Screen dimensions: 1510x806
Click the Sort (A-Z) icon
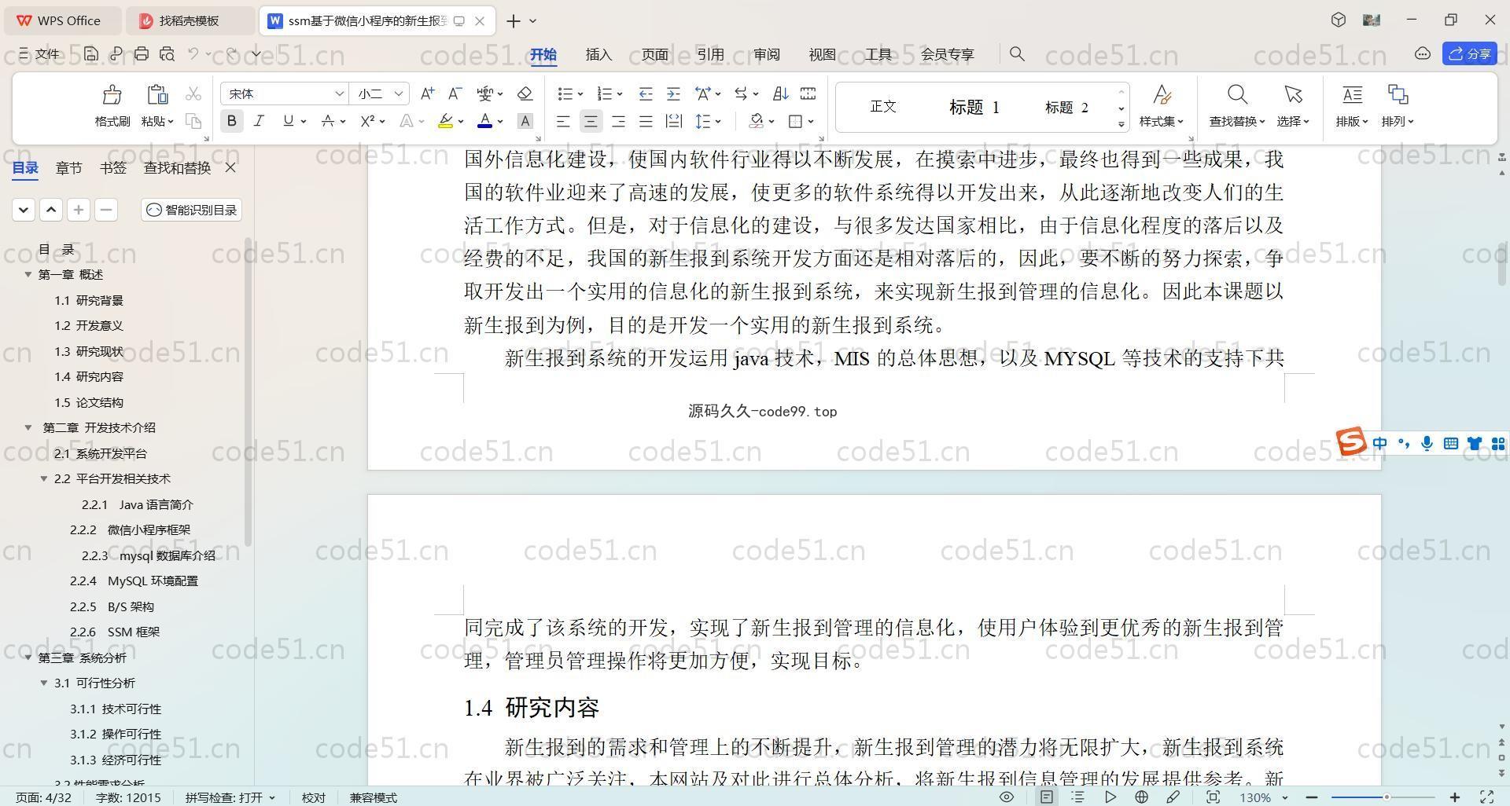(780, 93)
